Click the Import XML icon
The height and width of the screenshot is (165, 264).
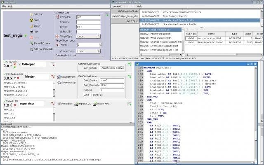[x=95, y=104]
